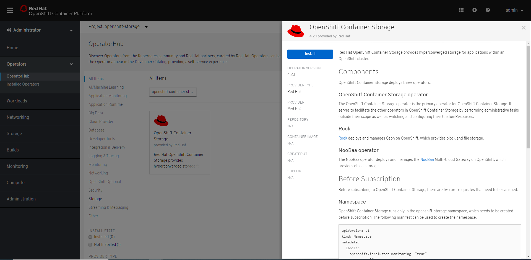Viewport: 531px width, 260px height.
Task: Open the hamburger navigation menu
Action: point(10,10)
